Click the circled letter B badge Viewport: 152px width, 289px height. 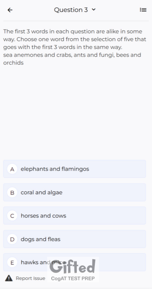pyautogui.click(x=12, y=192)
